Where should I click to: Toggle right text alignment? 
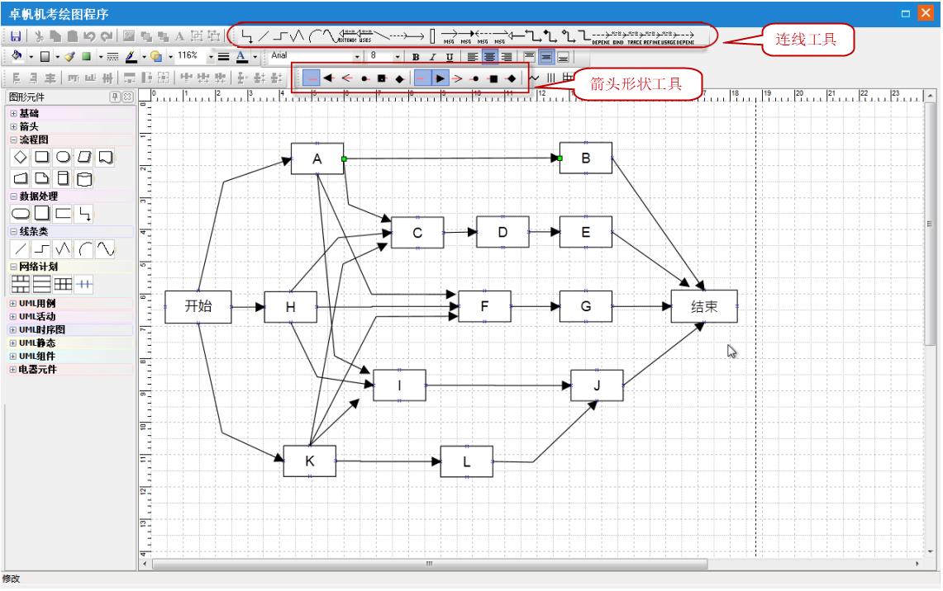(x=507, y=57)
